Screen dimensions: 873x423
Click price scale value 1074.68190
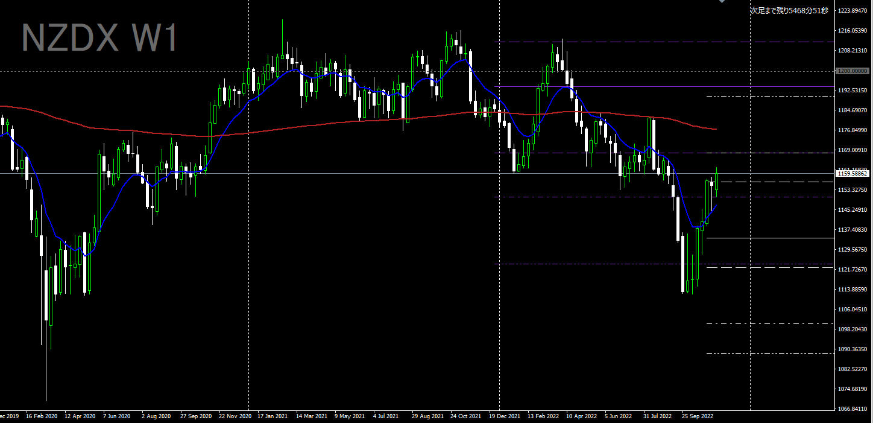[x=853, y=389]
